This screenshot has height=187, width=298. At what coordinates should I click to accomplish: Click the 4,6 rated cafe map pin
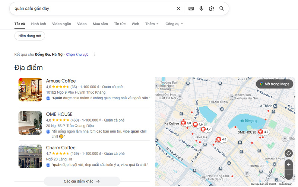(195, 125)
